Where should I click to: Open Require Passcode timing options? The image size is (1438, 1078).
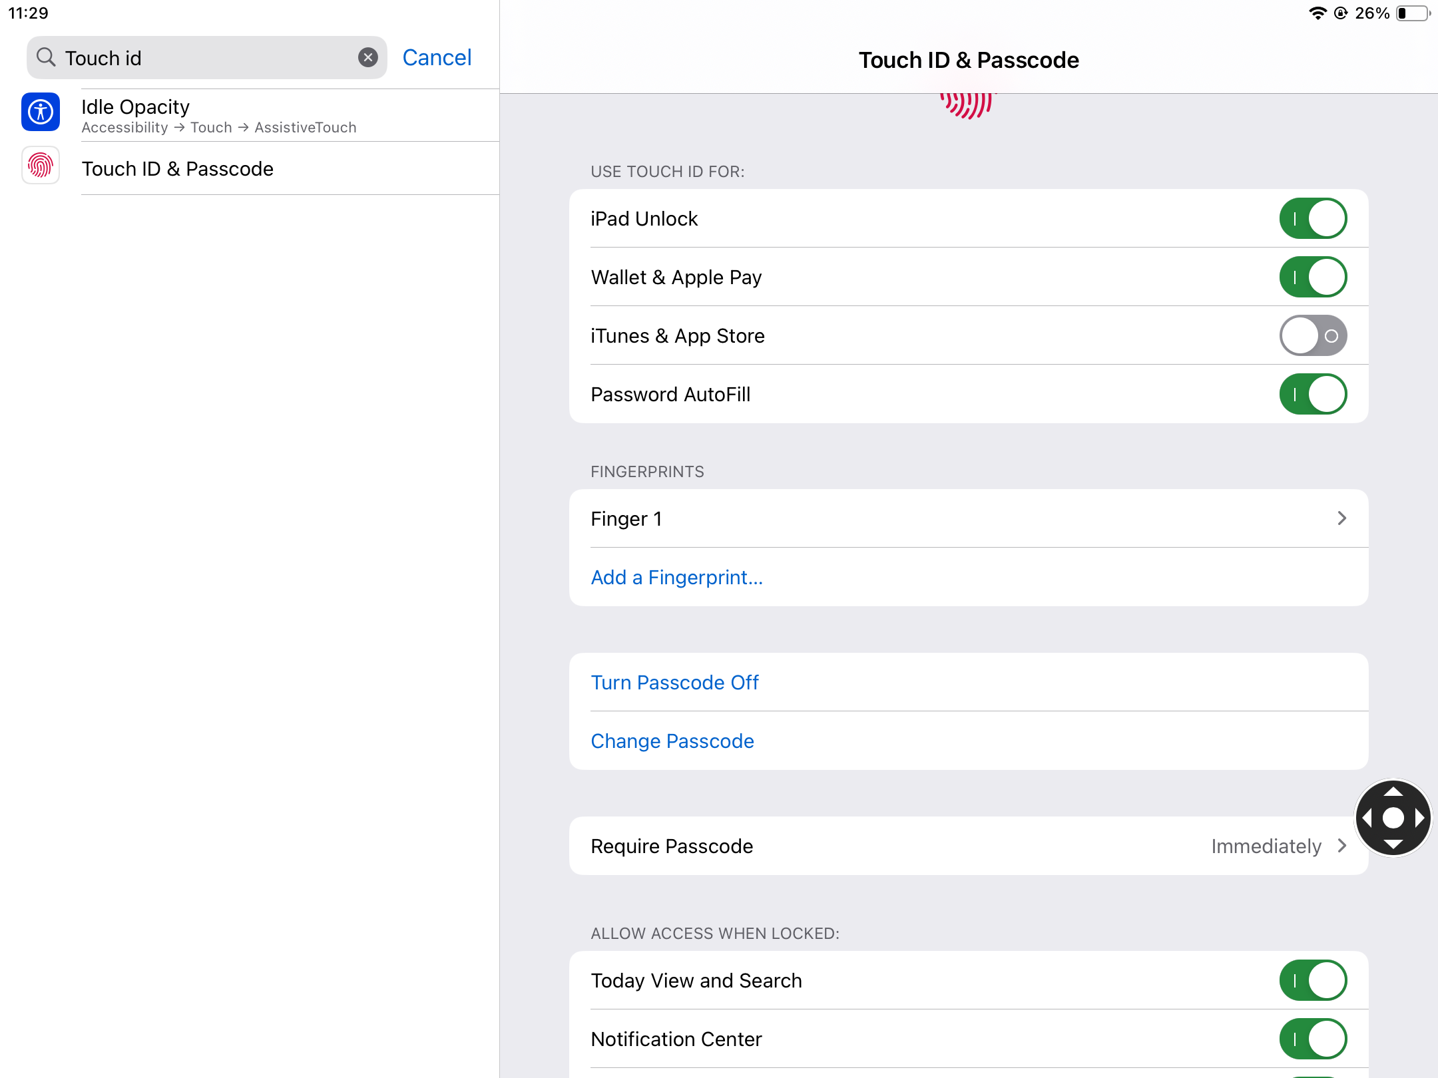968,846
